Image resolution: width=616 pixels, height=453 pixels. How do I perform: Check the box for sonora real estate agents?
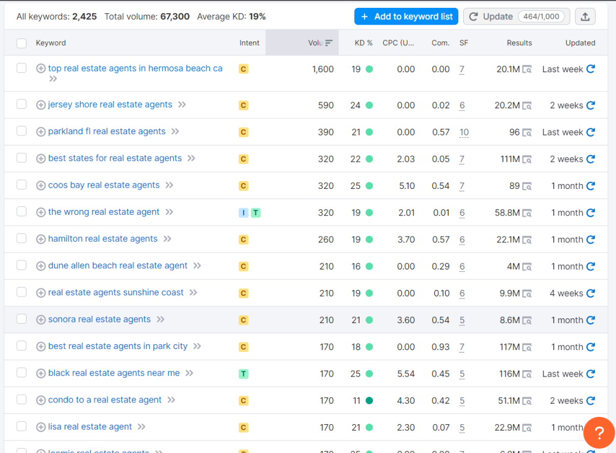tap(22, 319)
